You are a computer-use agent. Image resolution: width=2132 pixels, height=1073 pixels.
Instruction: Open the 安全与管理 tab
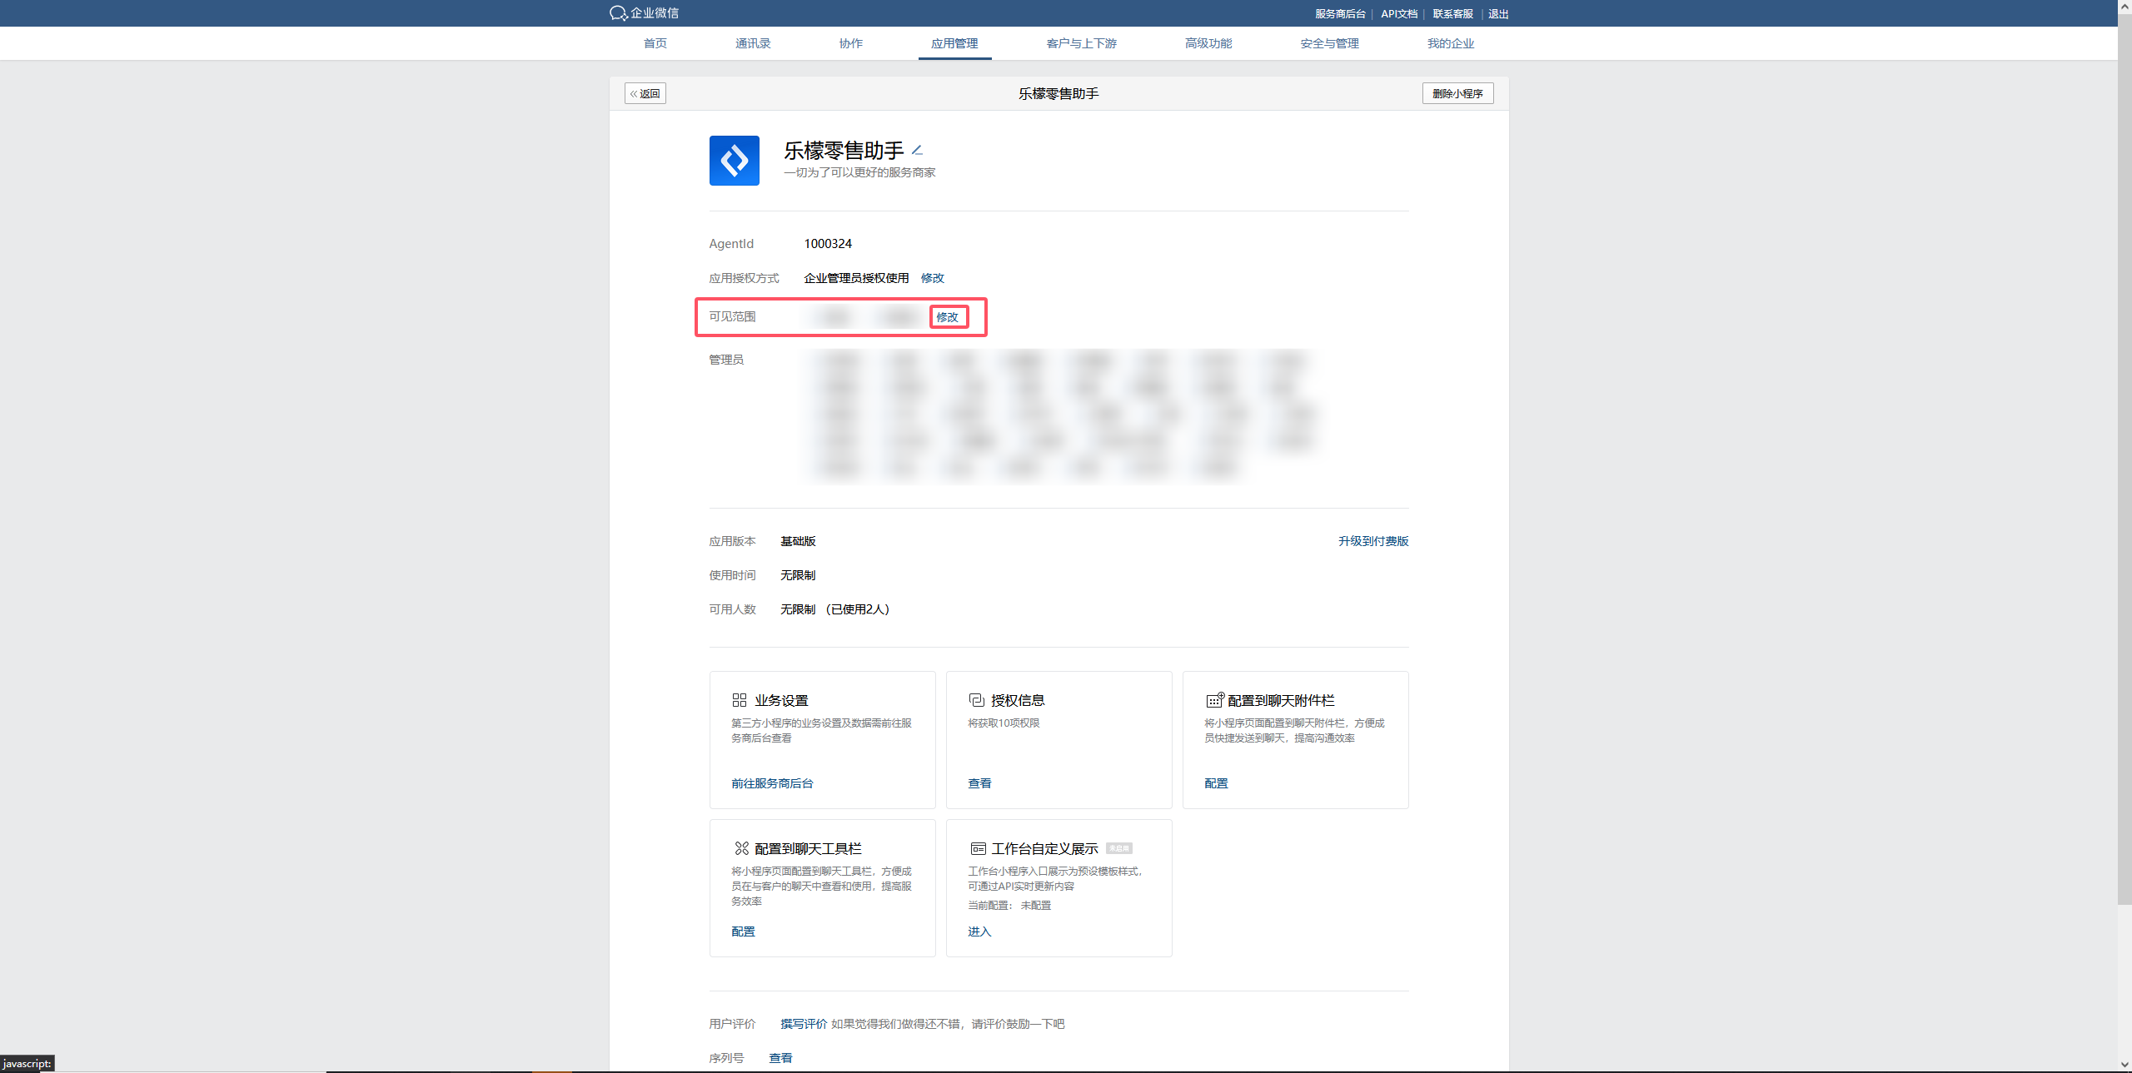(x=1329, y=43)
